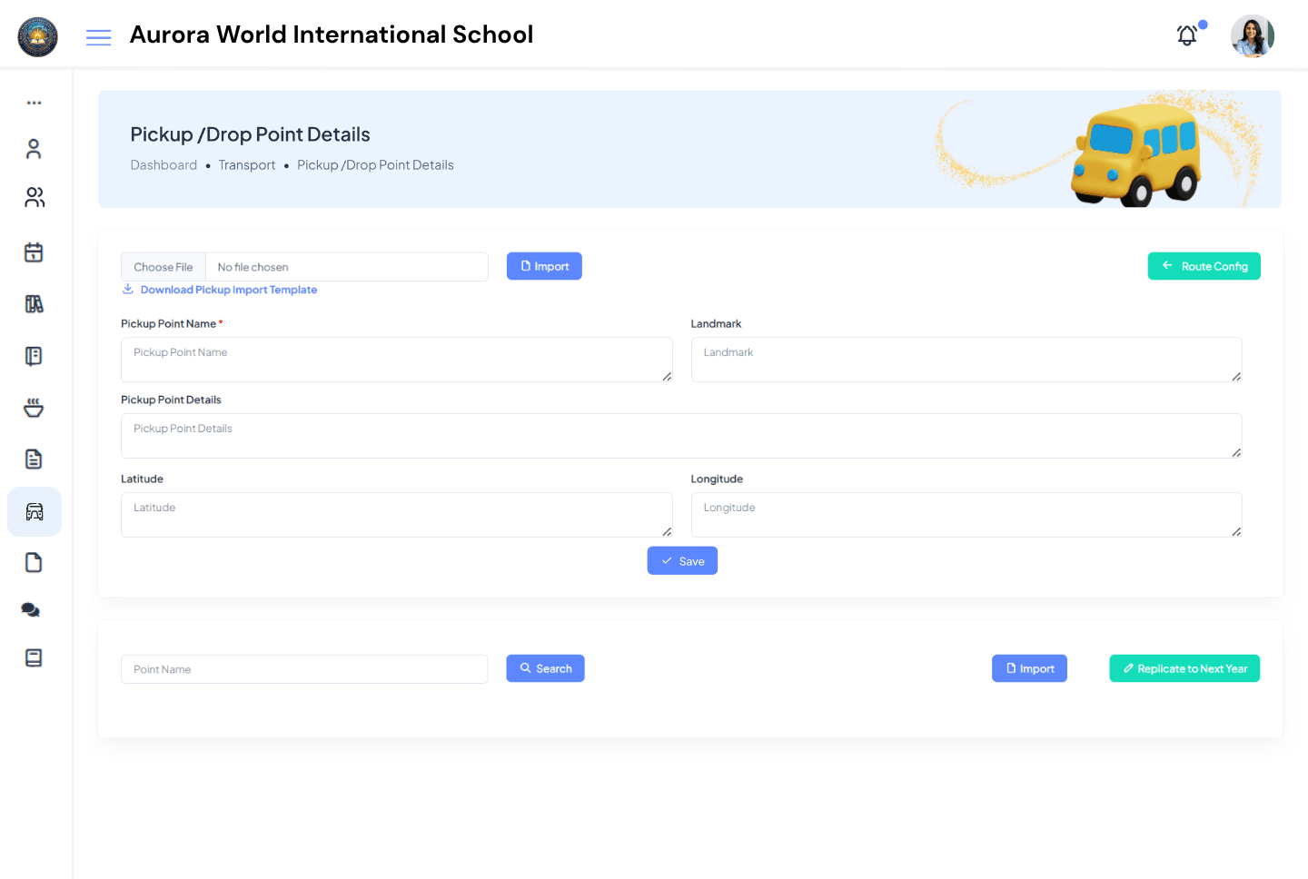Download the Pickup Import Template

228,289
